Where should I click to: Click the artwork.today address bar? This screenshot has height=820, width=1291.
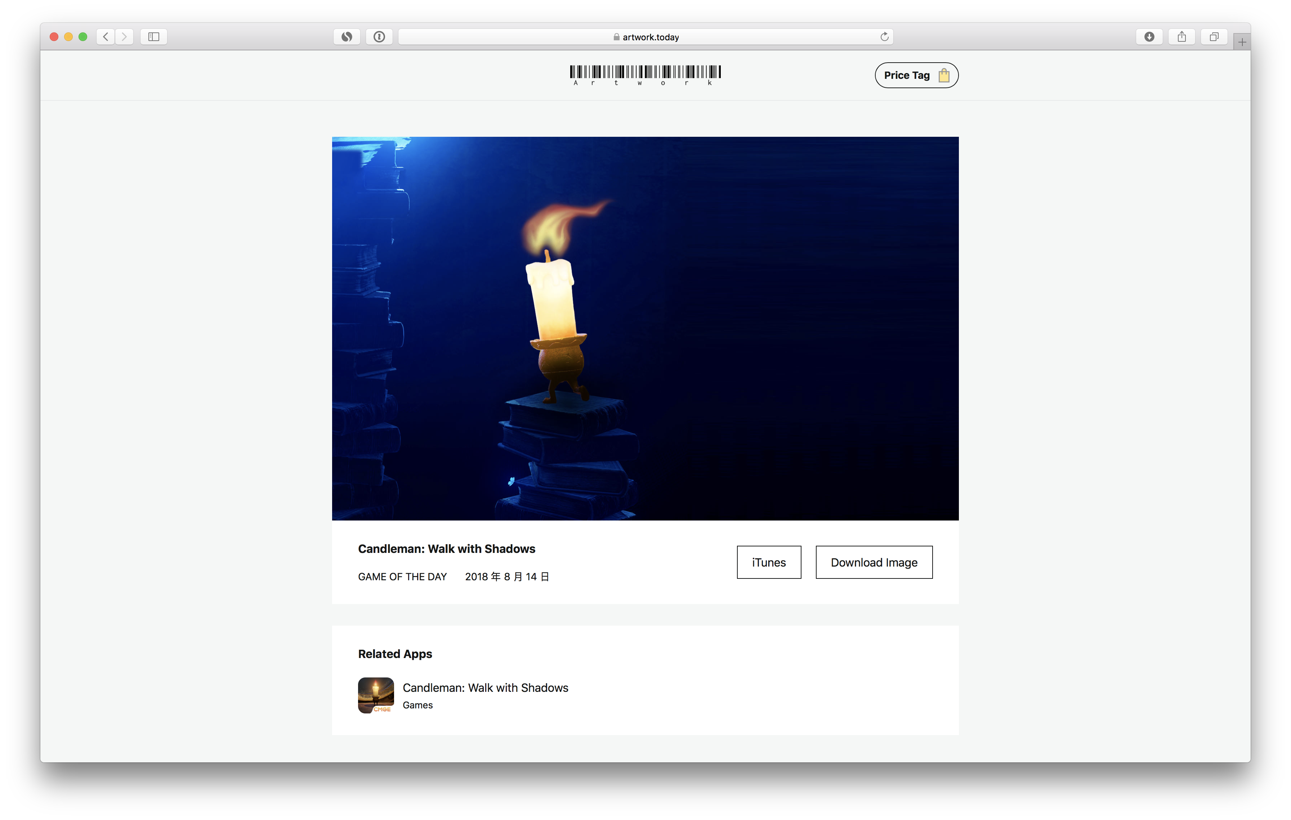click(x=645, y=37)
